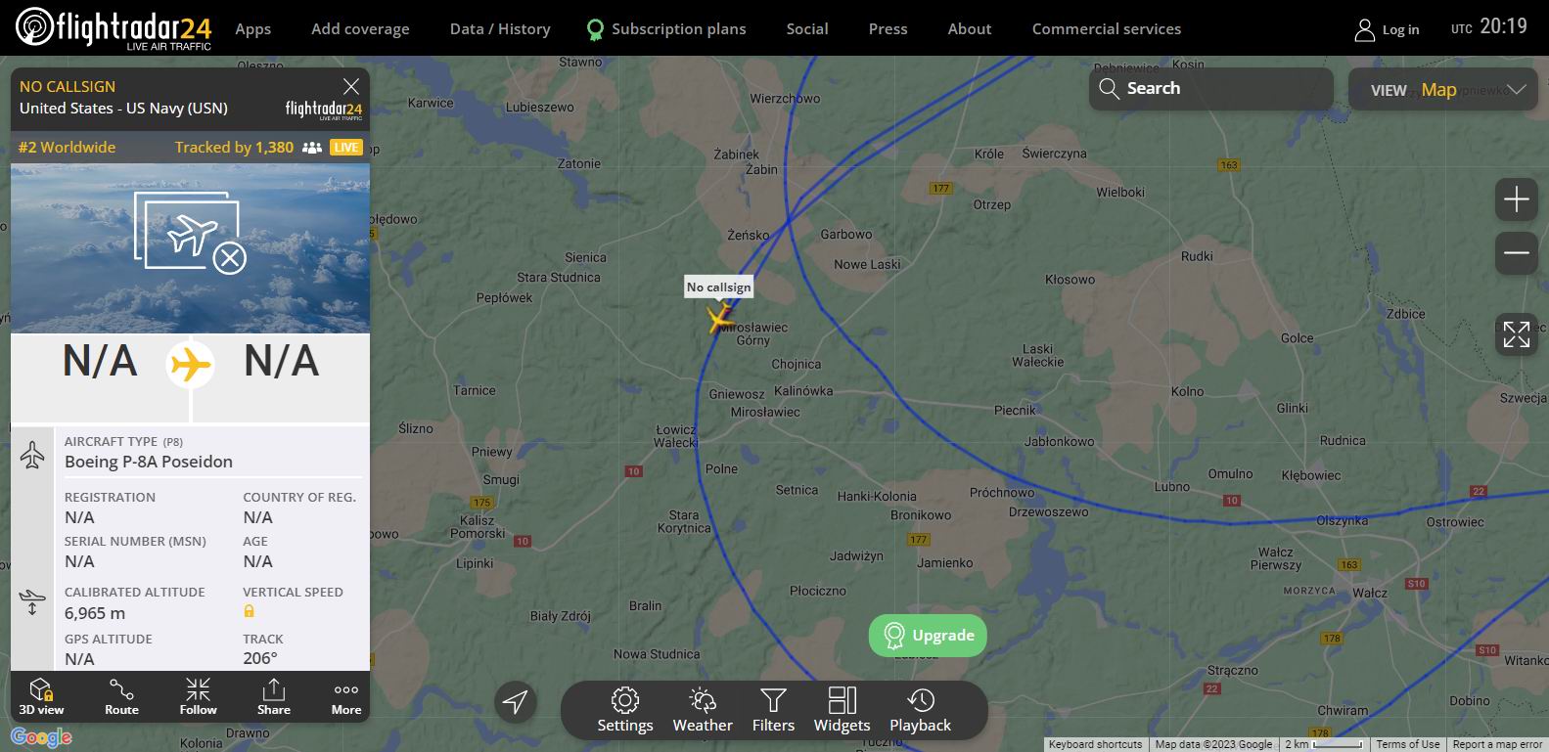Click the green Upgrade button
Viewport: 1549px width, 752px height.
coord(928,636)
